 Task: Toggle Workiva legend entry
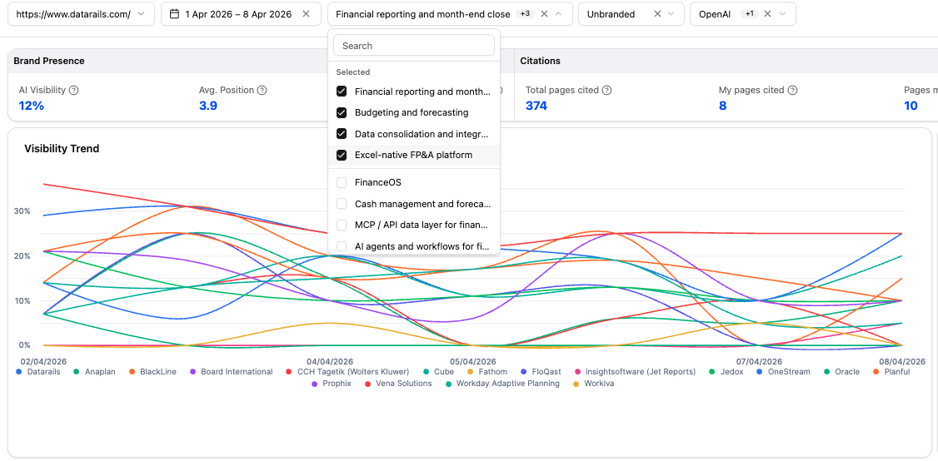click(x=593, y=384)
